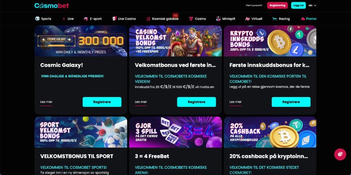This screenshot has height=175, width=351.
Task: Click the Glemt passord link
Action: pyautogui.click(x=254, y=5)
